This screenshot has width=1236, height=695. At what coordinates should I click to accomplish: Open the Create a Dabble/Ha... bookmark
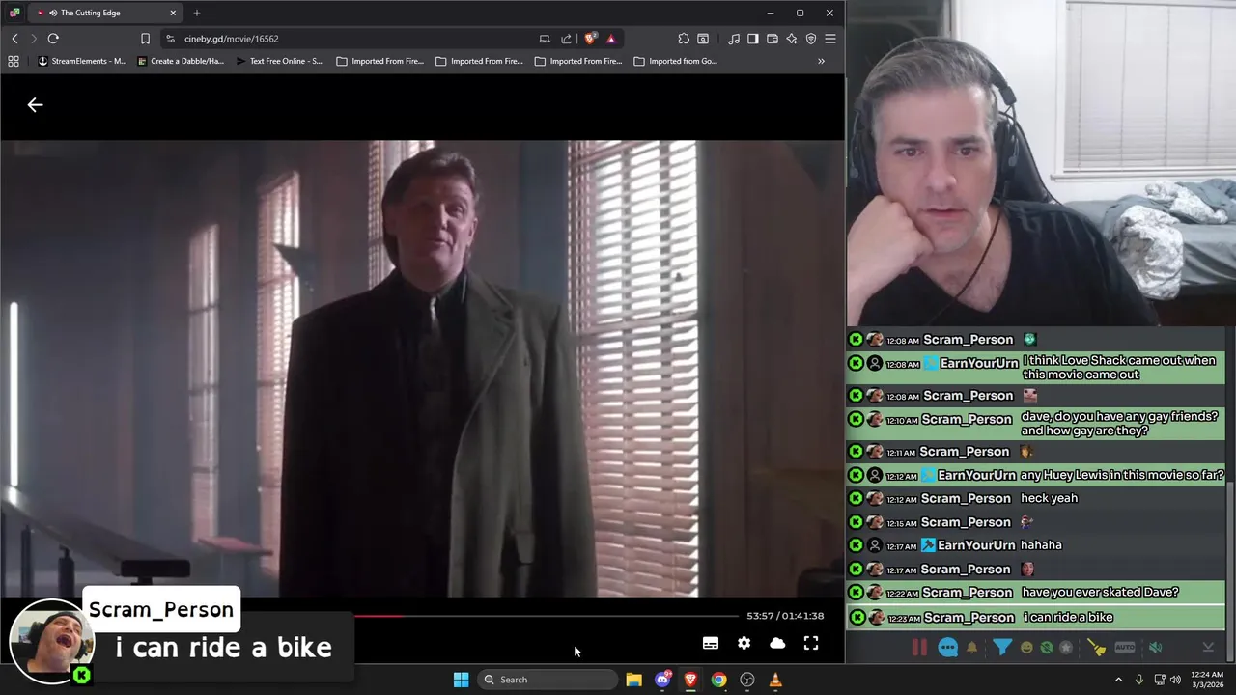pos(181,61)
